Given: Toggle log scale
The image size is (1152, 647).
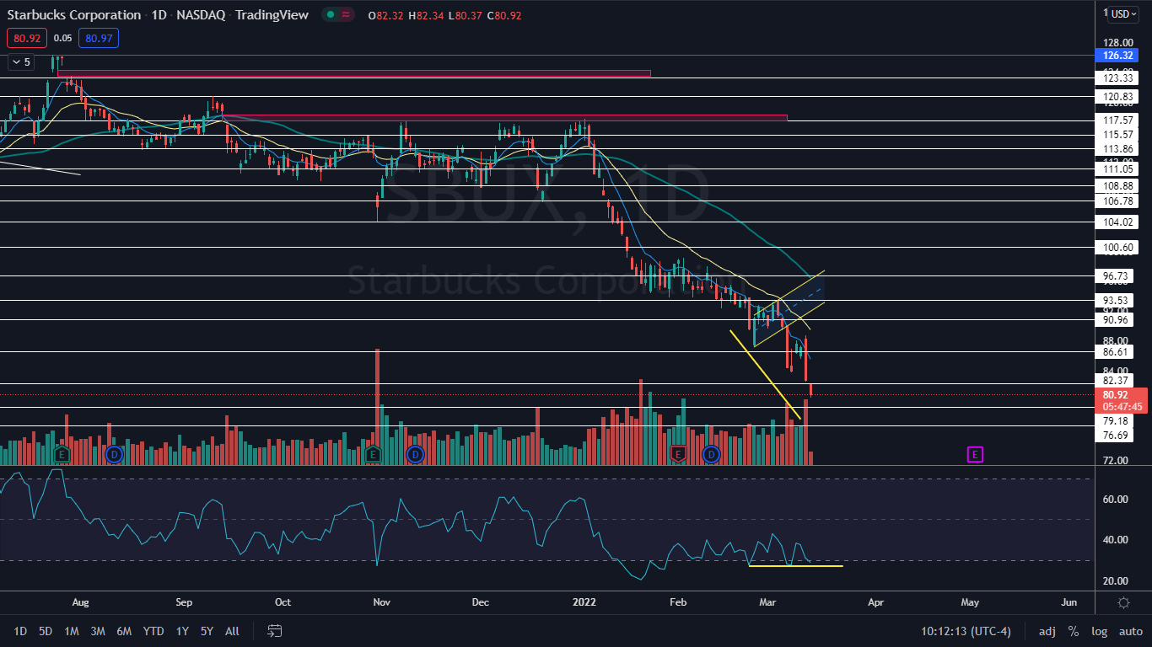Looking at the screenshot, I should click(x=1100, y=631).
